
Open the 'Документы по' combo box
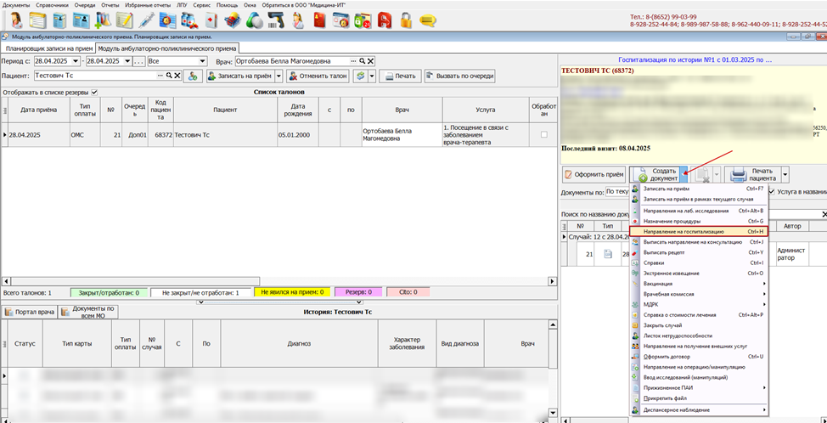coord(617,192)
